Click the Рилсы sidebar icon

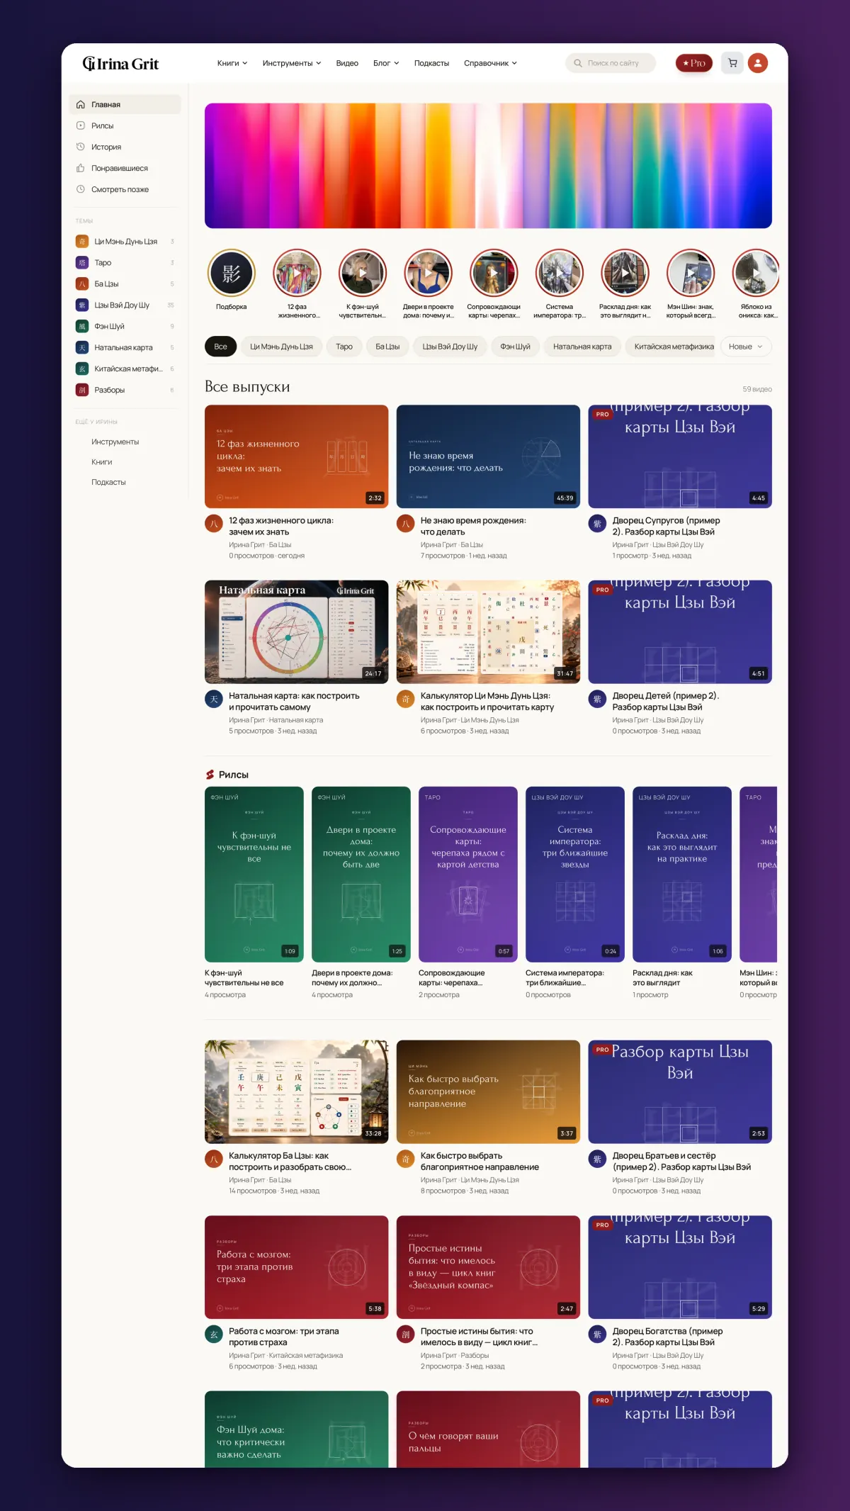[81, 125]
